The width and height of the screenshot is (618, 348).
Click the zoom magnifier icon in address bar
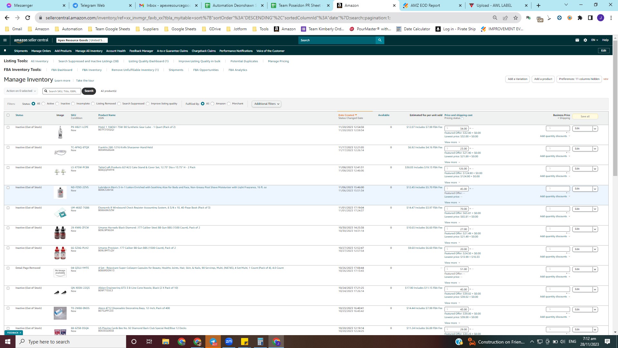[x=495, y=18]
